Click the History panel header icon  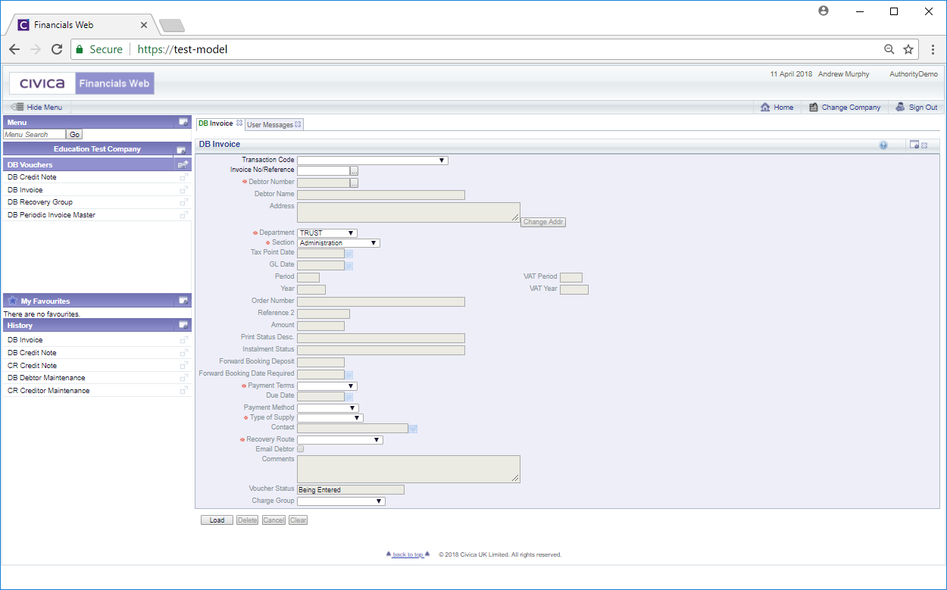(x=183, y=325)
